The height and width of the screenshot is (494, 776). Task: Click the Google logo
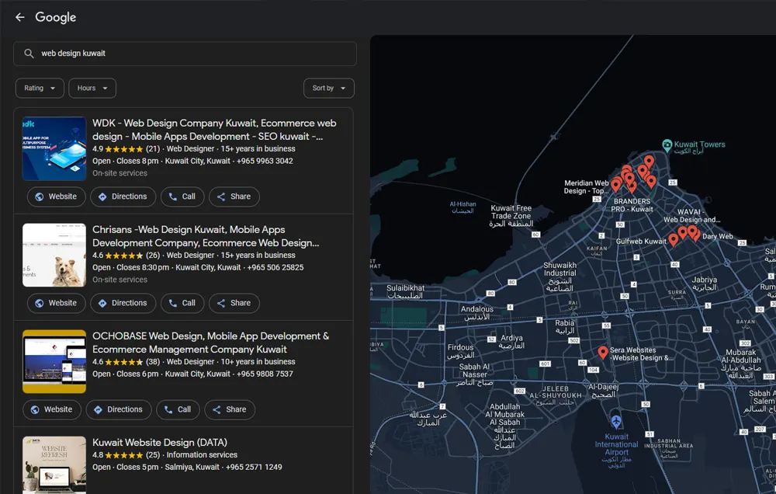[x=55, y=17]
